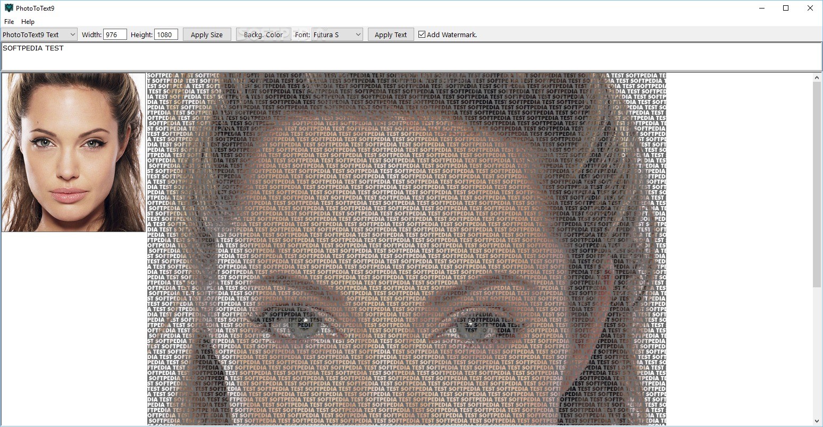Click the text-rendered preview image
Screen dimensions: 823x427
pos(406,249)
